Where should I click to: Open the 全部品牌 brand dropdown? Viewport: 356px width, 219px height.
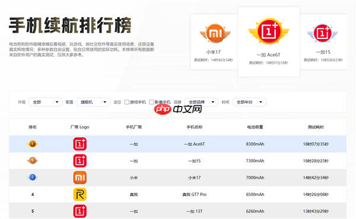click(x=202, y=102)
